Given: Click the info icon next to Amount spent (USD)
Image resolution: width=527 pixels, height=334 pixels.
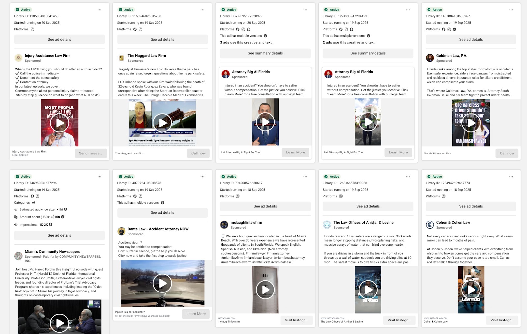Looking at the screenshot, I should (x=63, y=217).
